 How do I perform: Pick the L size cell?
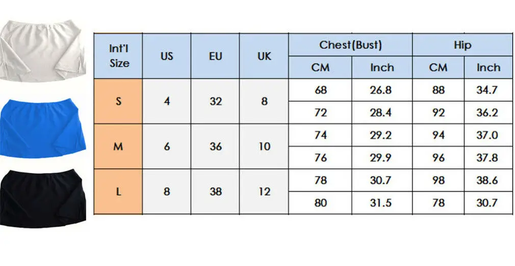click(x=118, y=192)
